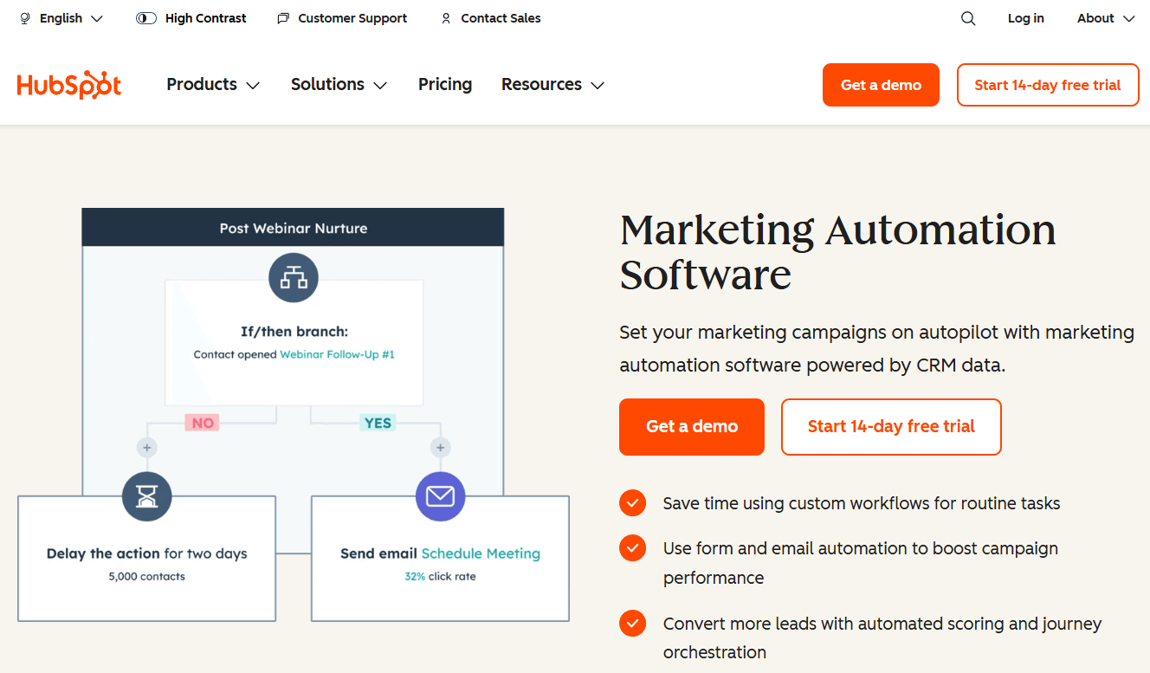
Task: Open the Resources dropdown
Action: tap(552, 84)
